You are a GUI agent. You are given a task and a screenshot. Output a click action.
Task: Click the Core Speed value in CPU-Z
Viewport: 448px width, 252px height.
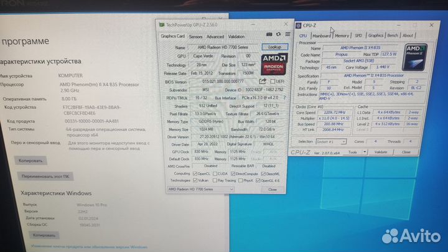[x=335, y=112]
